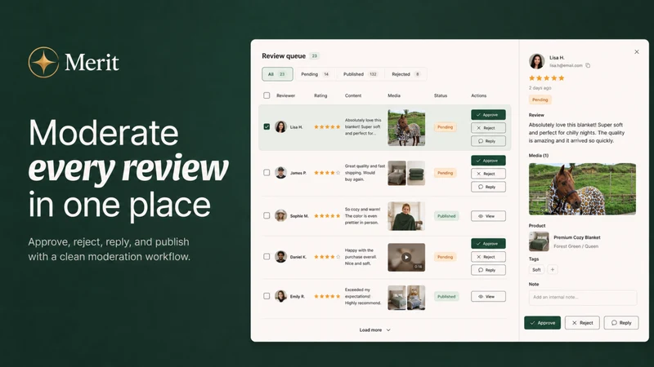Screen dimensions: 654x367
Task: Click Lisa H.'s star rating in the row
Action: click(327, 127)
